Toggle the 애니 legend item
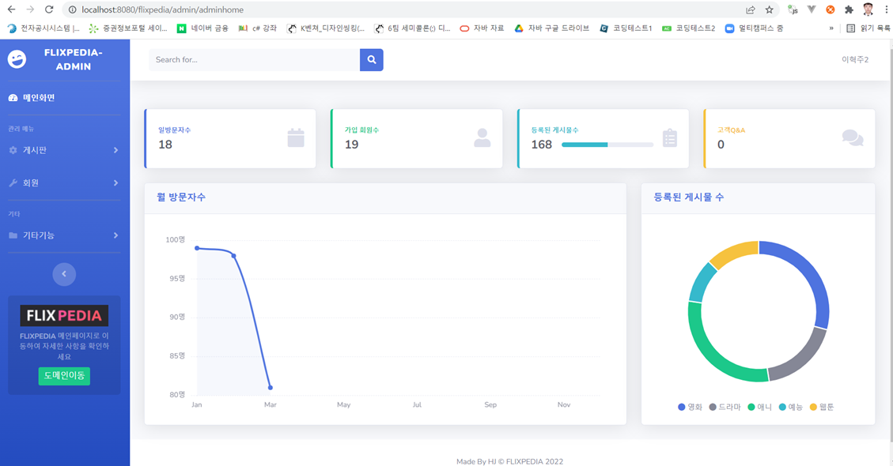 760,407
